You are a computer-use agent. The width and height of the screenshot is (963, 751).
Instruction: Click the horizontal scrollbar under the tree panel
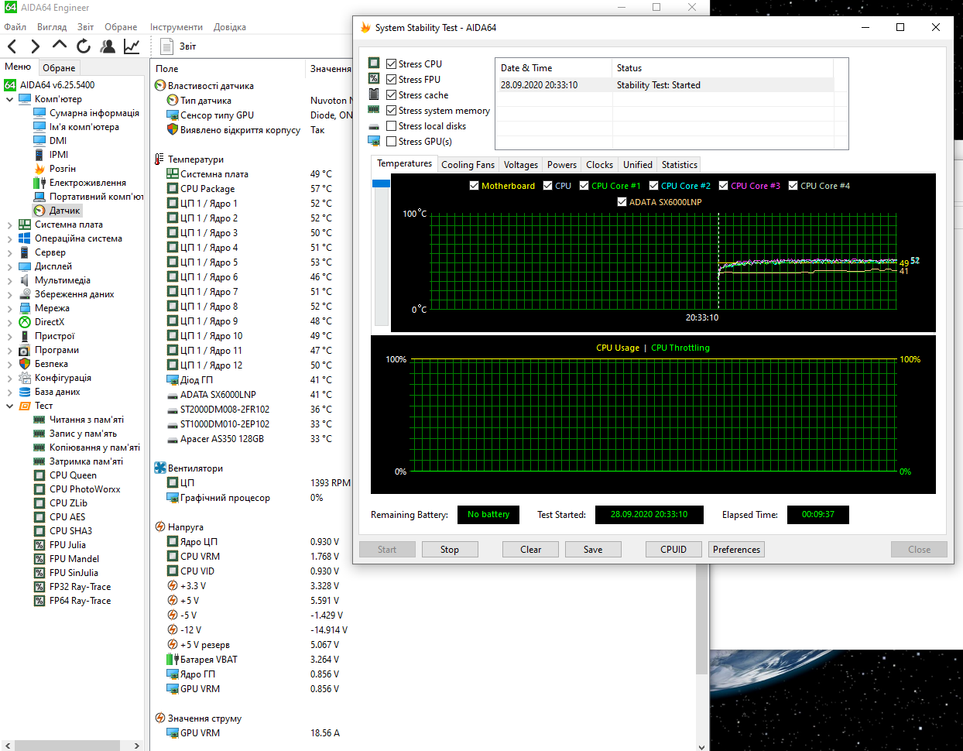pos(67,746)
